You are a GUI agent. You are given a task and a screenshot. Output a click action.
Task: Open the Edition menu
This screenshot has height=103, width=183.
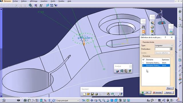tap(24, 1)
